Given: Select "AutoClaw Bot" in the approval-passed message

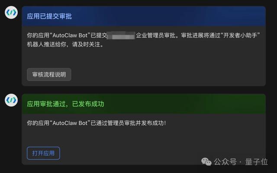Looking at the screenshot, I should coord(70,123).
